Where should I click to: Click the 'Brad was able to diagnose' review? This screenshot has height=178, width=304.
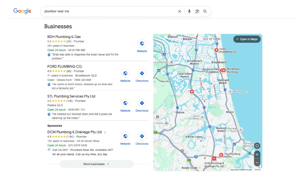85,56
